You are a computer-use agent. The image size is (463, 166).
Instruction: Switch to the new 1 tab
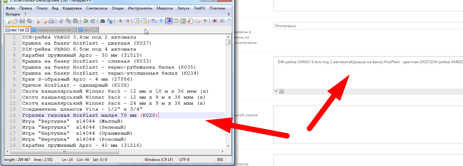(88, 30)
